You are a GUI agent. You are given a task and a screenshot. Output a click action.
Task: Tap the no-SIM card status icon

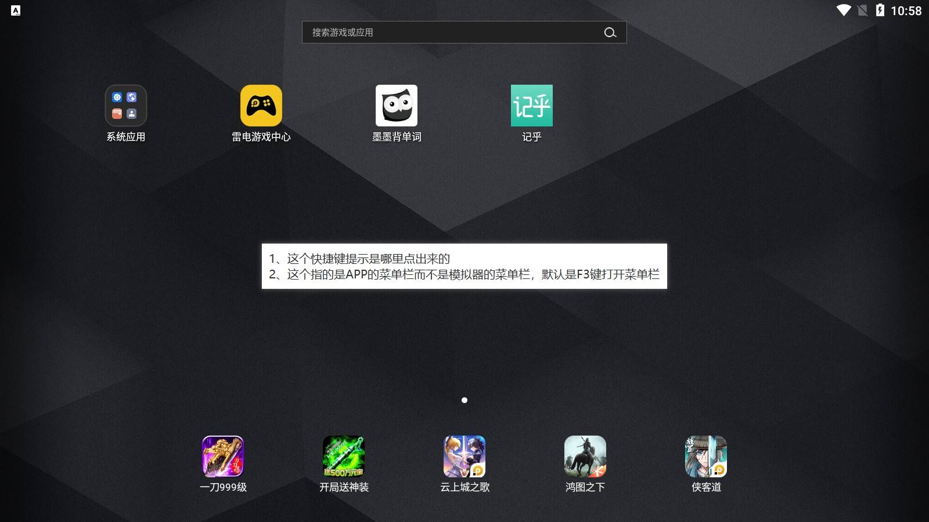click(863, 10)
